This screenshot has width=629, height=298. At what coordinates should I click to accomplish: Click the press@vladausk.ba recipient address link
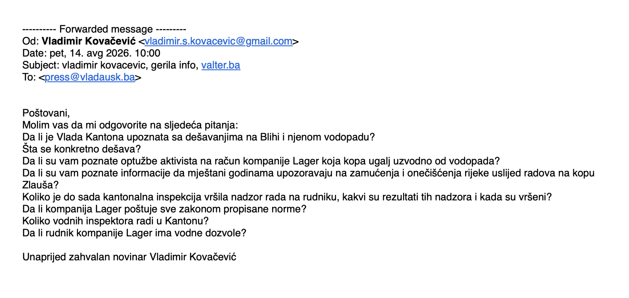point(90,77)
